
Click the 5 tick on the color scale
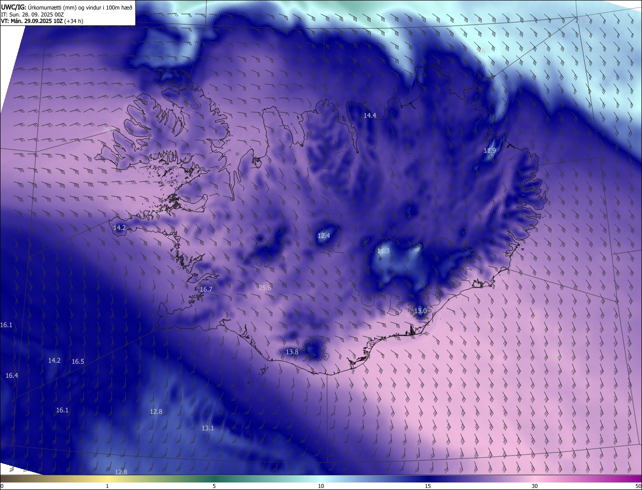point(214,486)
